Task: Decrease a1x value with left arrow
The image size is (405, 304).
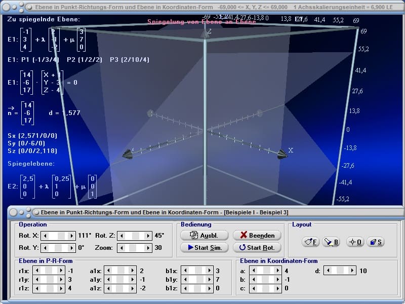Action: pyautogui.click(x=108, y=271)
